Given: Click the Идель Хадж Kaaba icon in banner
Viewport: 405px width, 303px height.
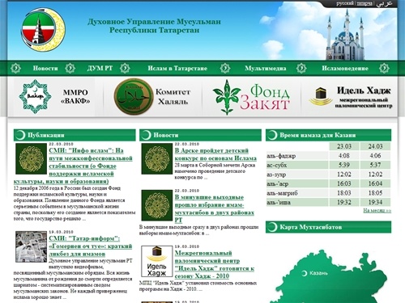Looking at the screenshot, I should (321, 96).
